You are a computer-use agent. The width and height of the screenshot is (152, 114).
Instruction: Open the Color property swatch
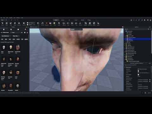click(x=138, y=73)
